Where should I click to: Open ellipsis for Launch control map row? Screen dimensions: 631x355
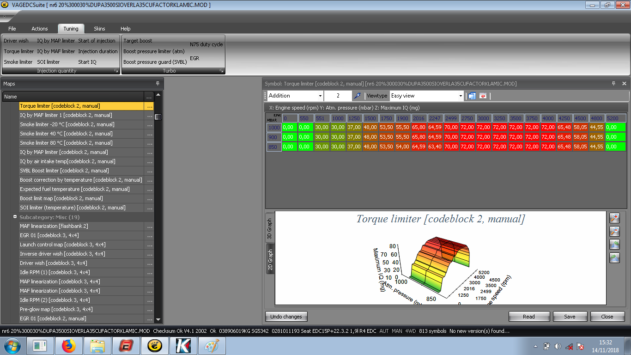[149, 245]
